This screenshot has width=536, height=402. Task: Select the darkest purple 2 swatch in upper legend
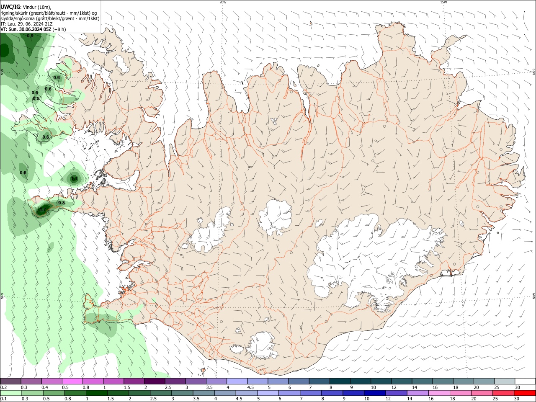pos(155,381)
